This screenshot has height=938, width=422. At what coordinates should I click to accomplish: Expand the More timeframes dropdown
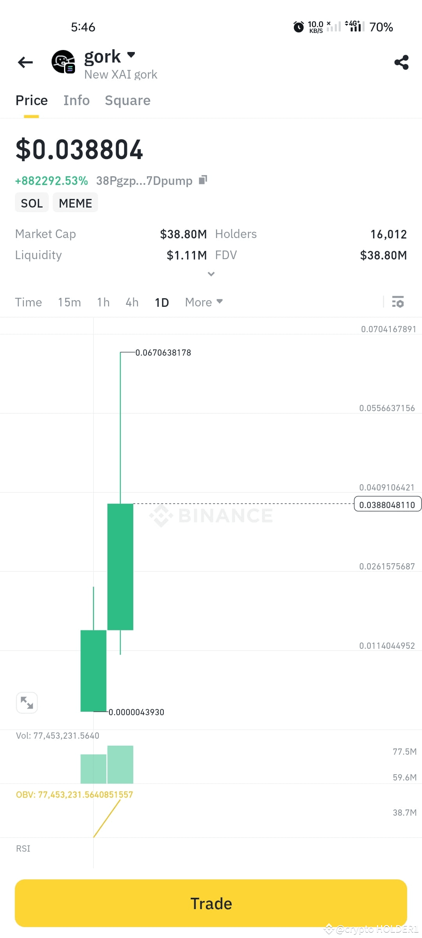[x=204, y=302]
